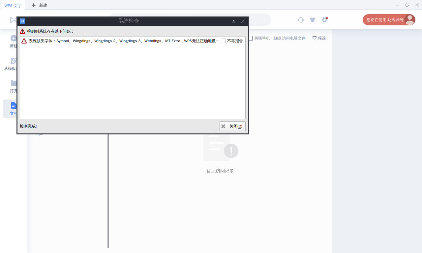Open a 新建 tab with plus

click(39, 5)
